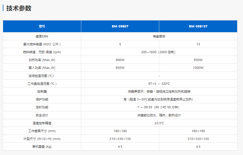Click the ±0.5℃ precision value
243x155 pixels.
[159, 123]
